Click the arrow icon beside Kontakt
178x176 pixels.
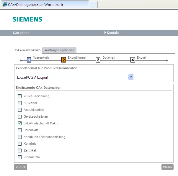105,33
